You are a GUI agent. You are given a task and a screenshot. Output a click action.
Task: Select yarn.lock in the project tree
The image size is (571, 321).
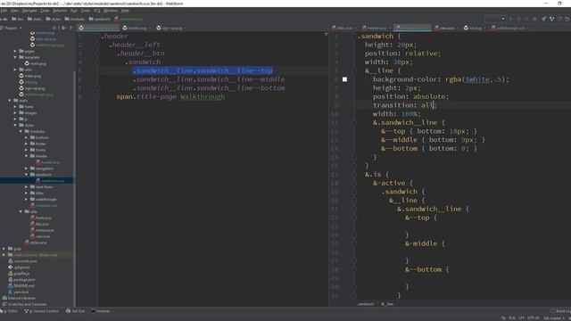pos(18,292)
